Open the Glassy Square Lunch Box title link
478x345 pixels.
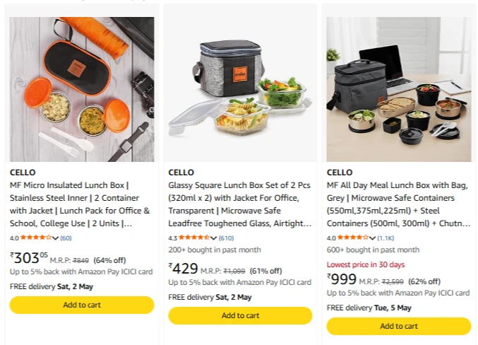point(239,204)
